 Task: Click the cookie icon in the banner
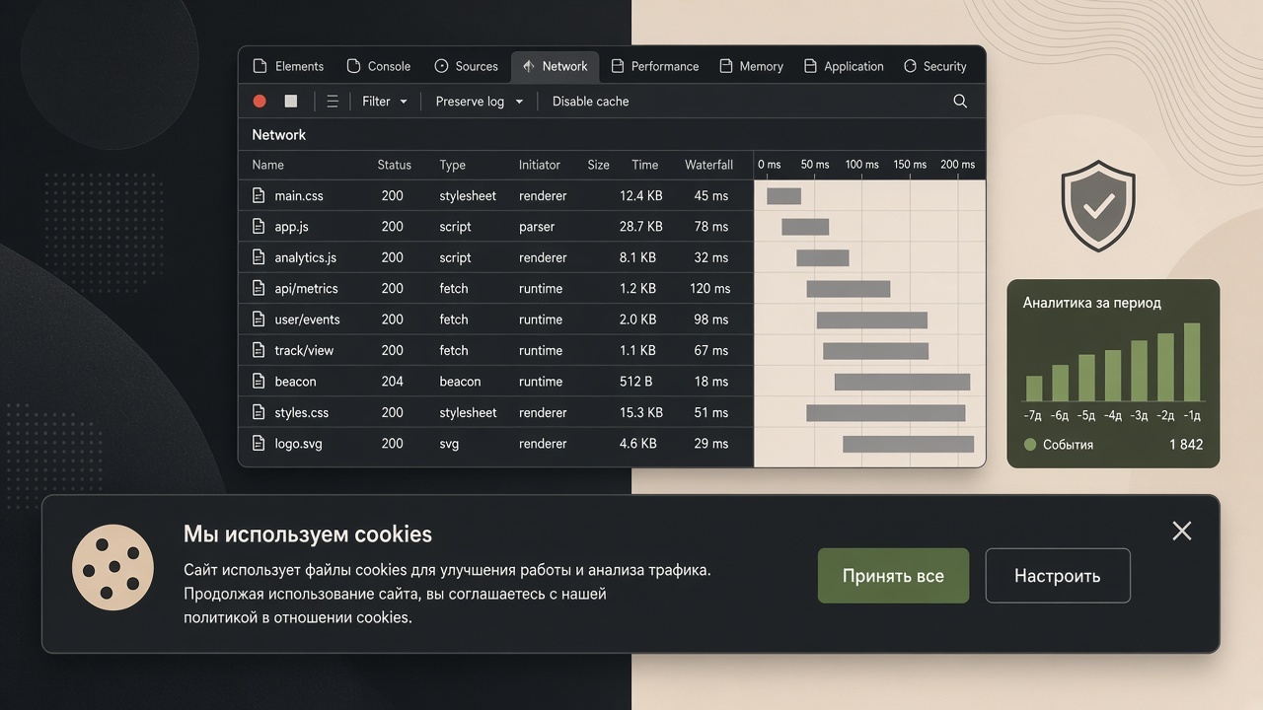click(x=112, y=567)
